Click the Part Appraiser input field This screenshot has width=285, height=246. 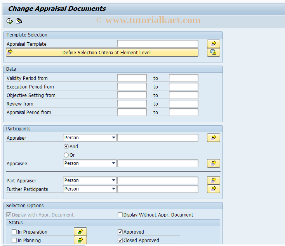click(158, 180)
